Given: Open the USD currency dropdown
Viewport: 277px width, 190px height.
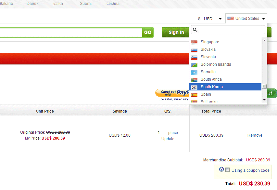Looking at the screenshot, I should coord(210,19).
